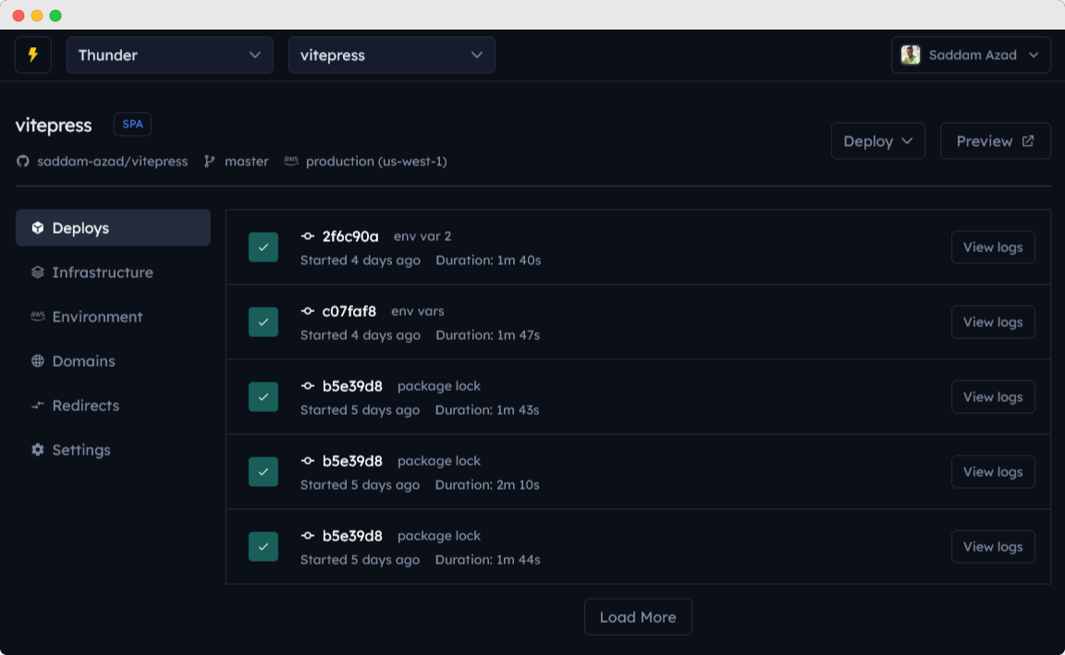Click the green check box in the 2m 10s row
The image size is (1065, 655).
(x=263, y=472)
